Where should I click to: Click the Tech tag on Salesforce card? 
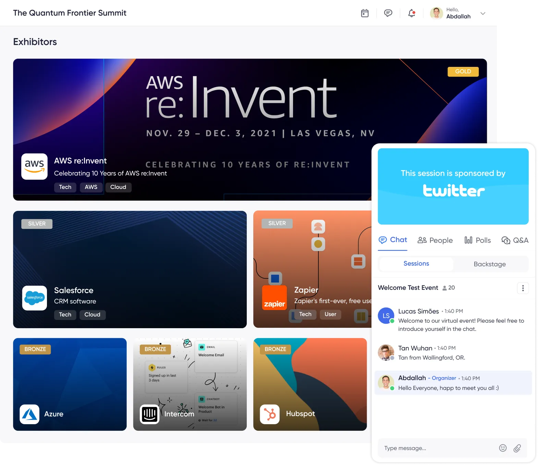coord(65,315)
